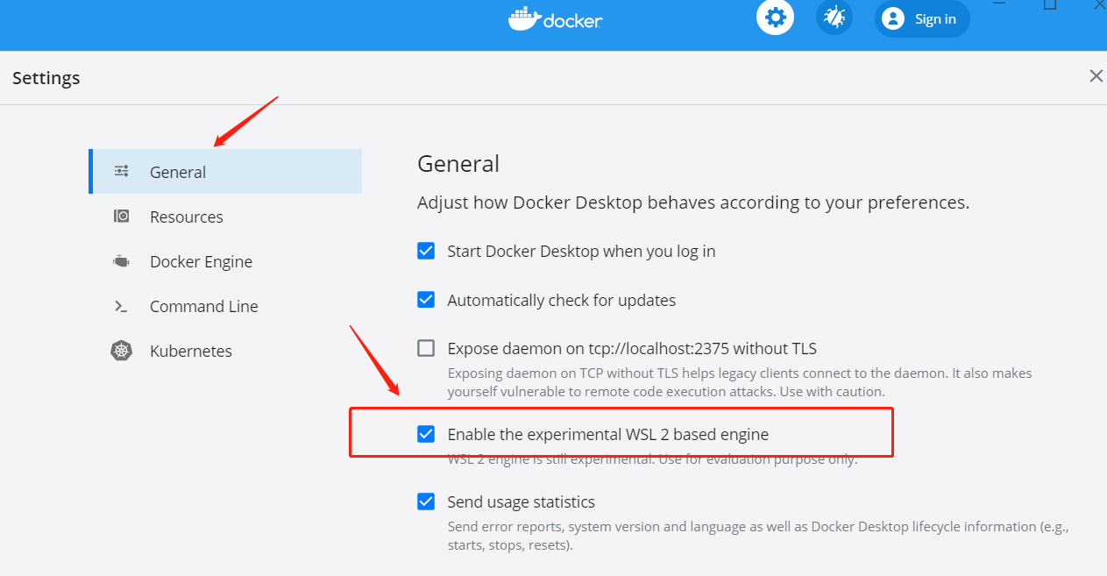Uncheck Send usage statistics
The image size is (1107, 576).
(426, 501)
